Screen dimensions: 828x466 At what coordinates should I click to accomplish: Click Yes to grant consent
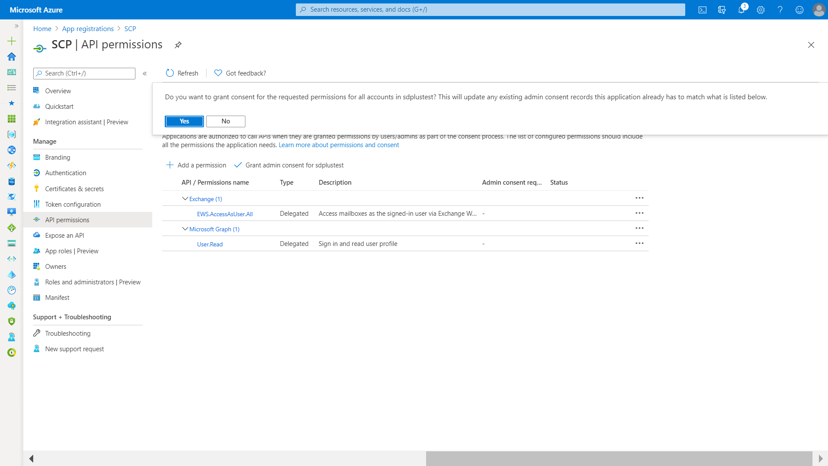(184, 121)
